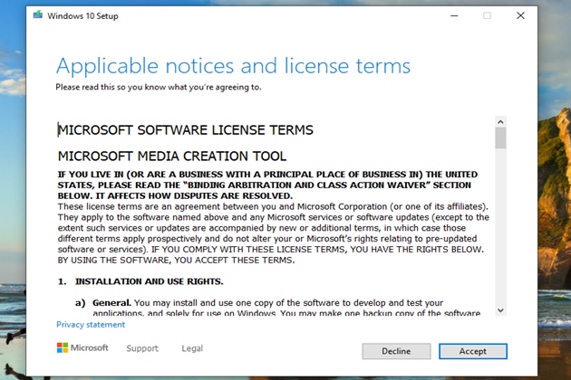Click the license terms scrollbar thumb

click(x=500, y=138)
